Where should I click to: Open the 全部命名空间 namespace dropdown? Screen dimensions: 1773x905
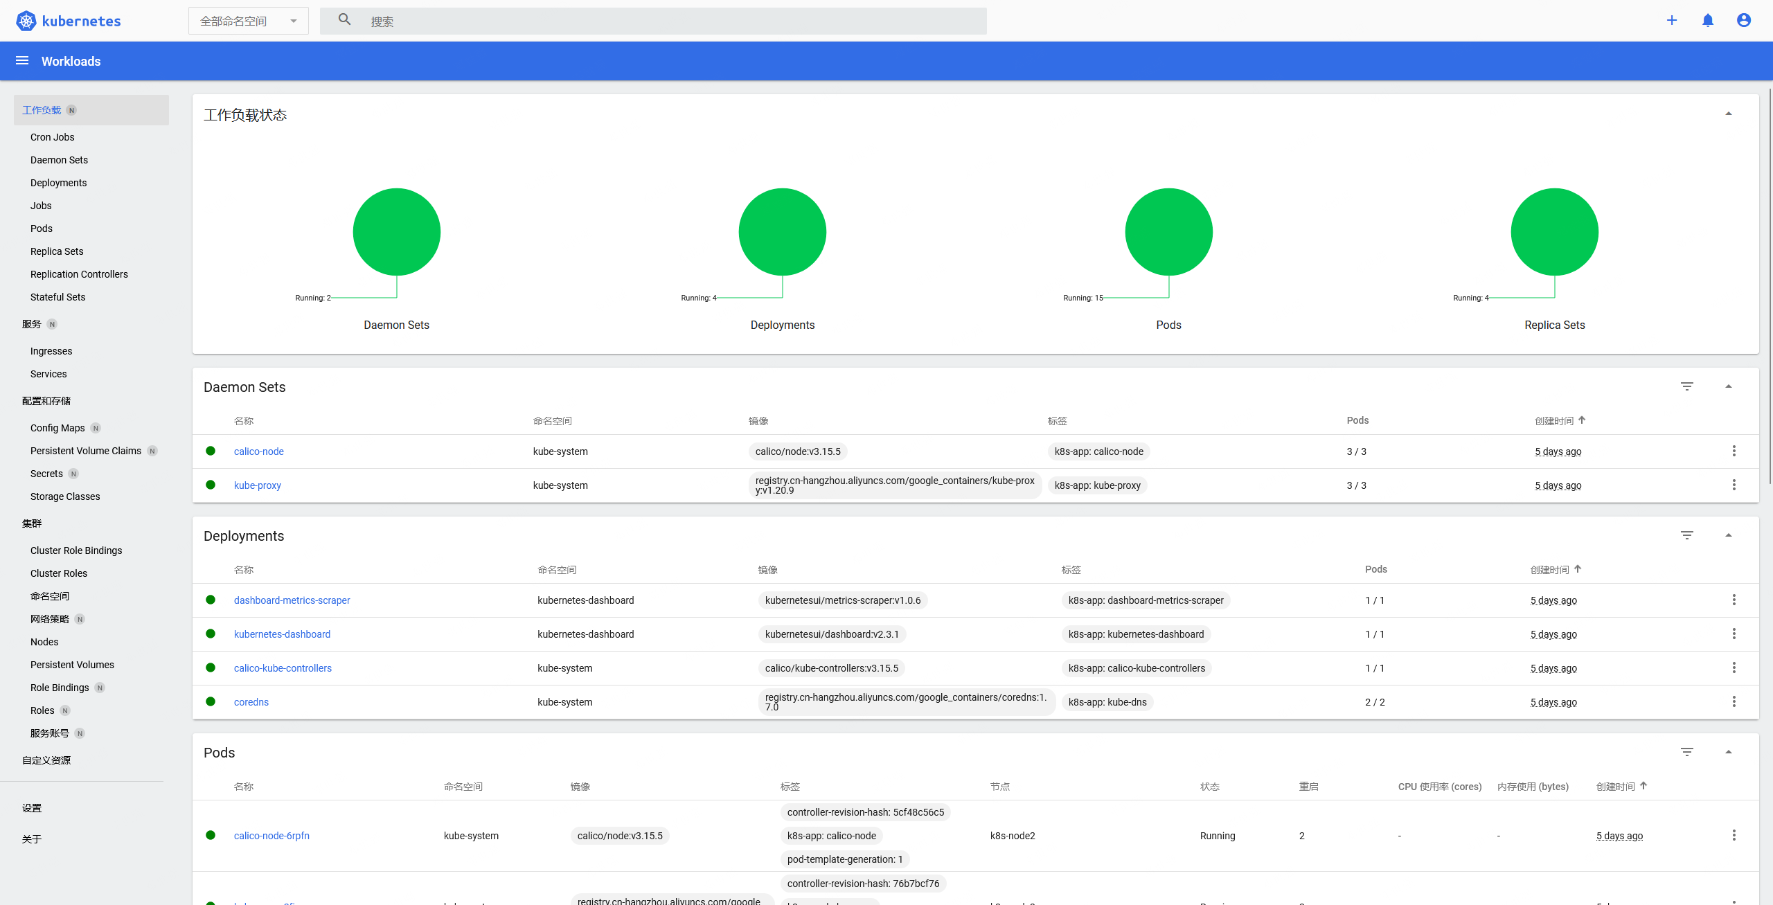249,21
